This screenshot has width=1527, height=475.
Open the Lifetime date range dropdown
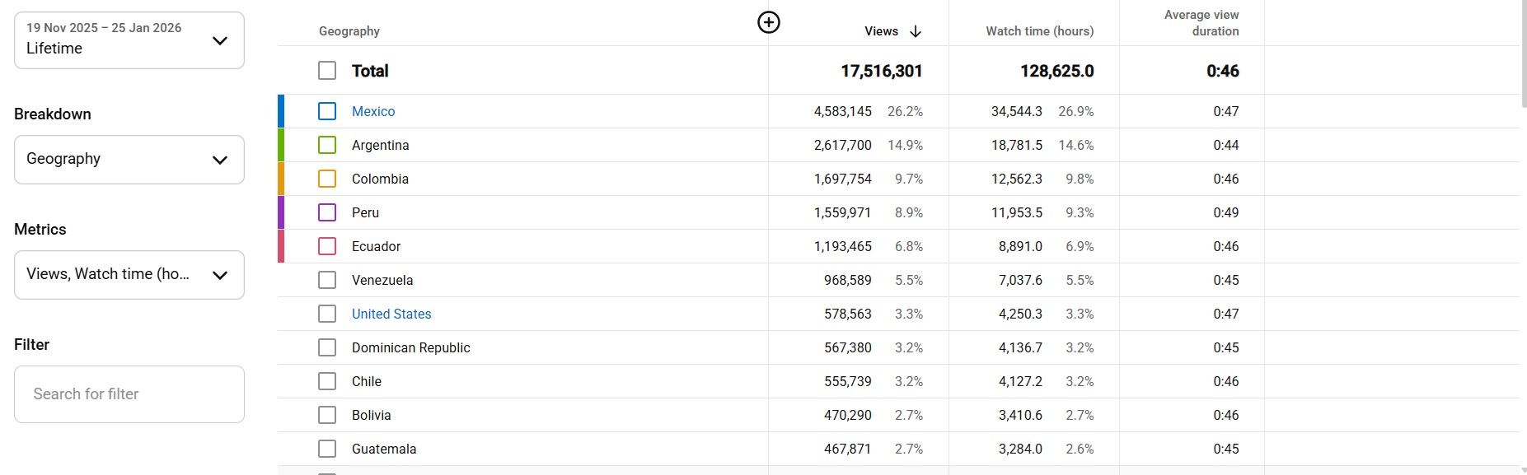pos(129,40)
